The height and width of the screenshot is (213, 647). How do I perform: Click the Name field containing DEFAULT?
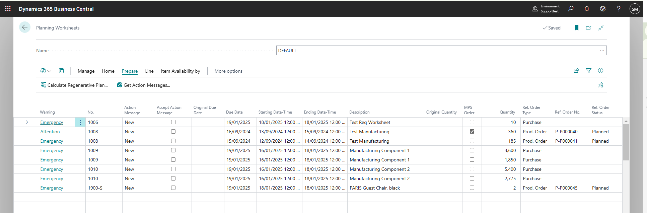pos(441,51)
